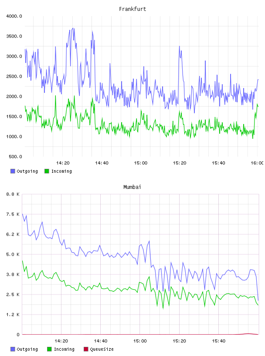
Task: Click the 5.0 K y-axis label on Mumbai chart
Action: click(13, 254)
